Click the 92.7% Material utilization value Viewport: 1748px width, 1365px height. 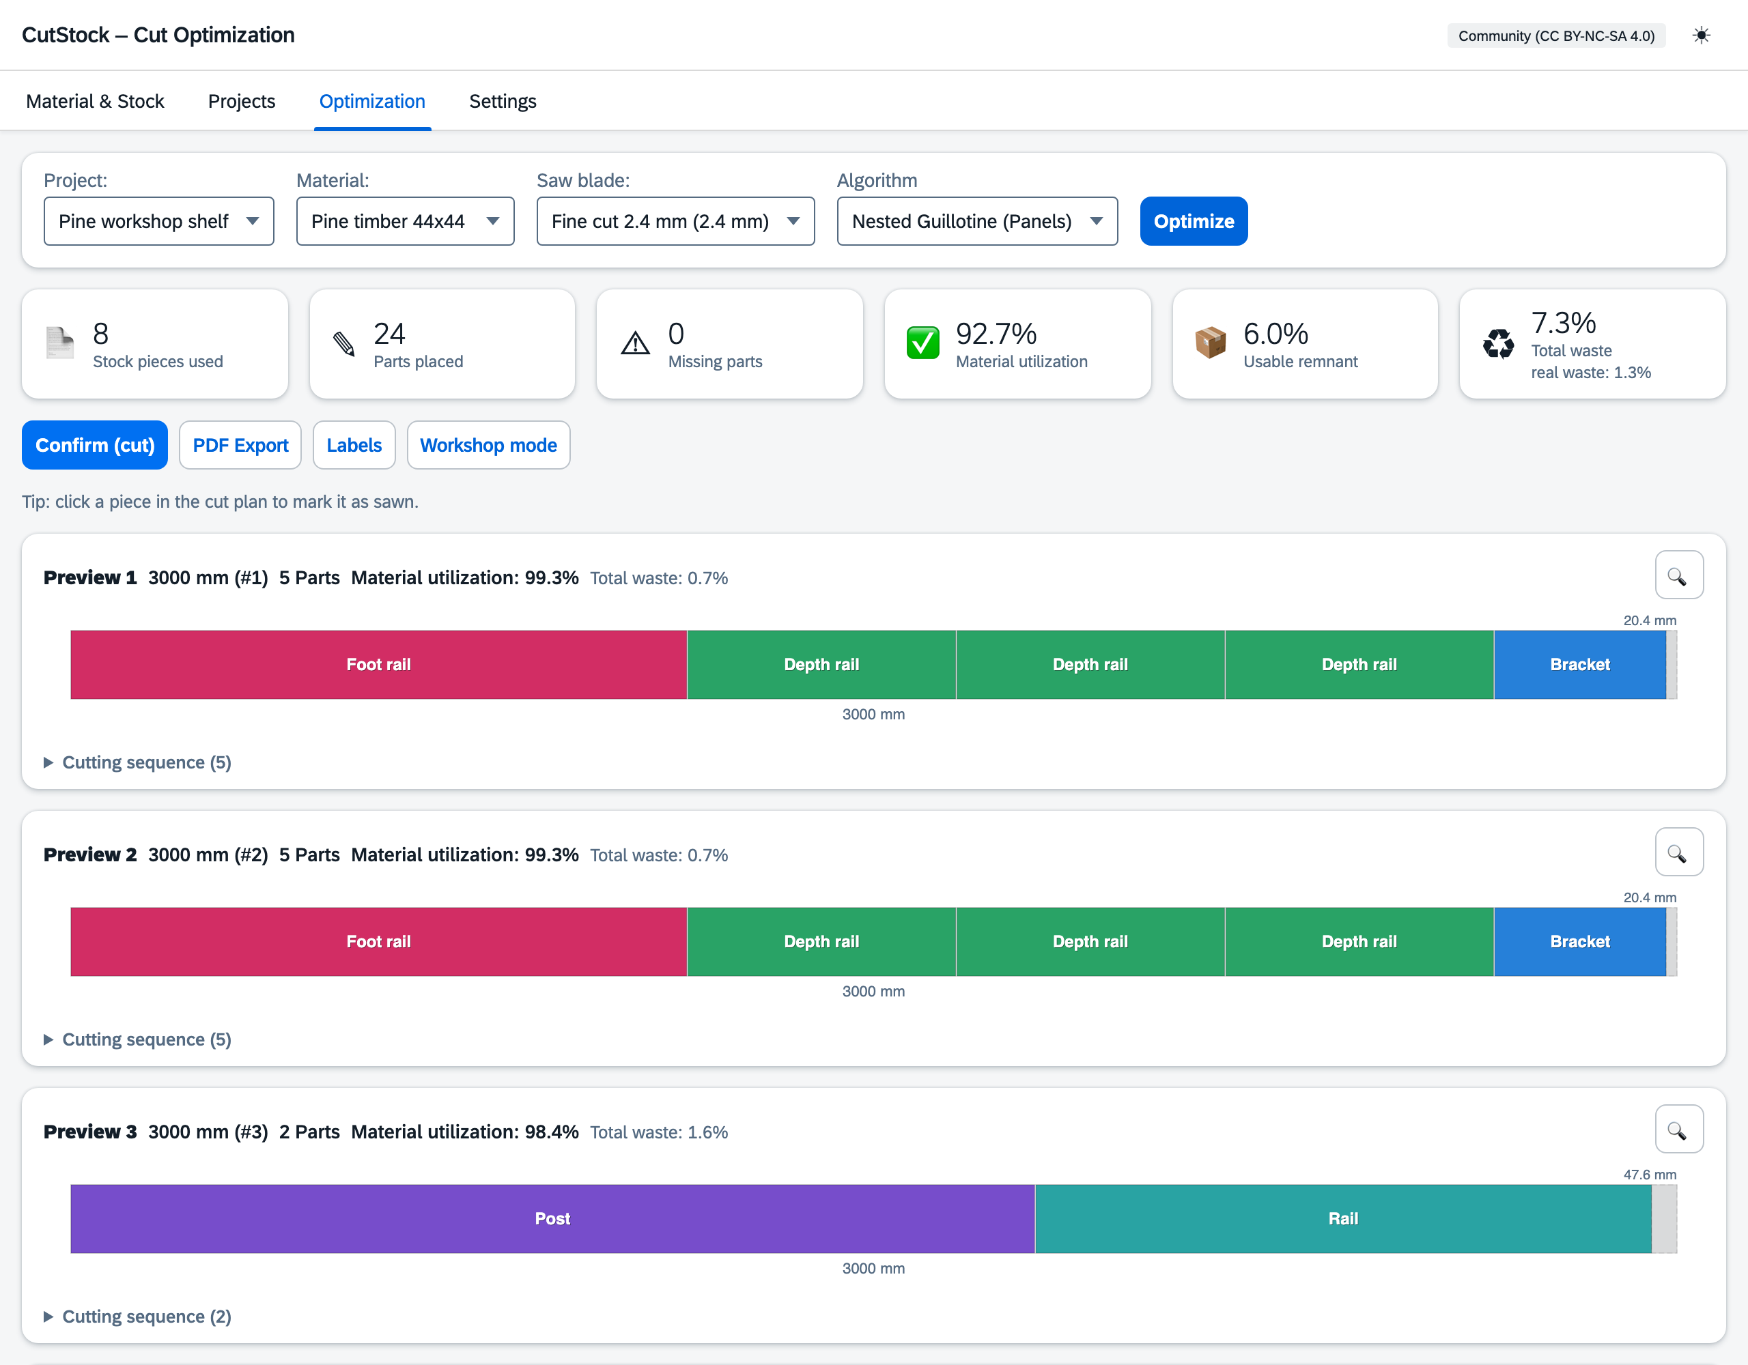[996, 334]
